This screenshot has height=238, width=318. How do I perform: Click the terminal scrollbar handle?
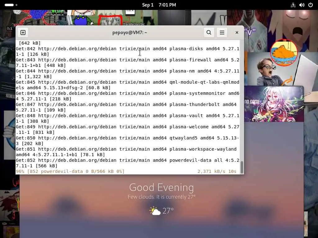242,167
